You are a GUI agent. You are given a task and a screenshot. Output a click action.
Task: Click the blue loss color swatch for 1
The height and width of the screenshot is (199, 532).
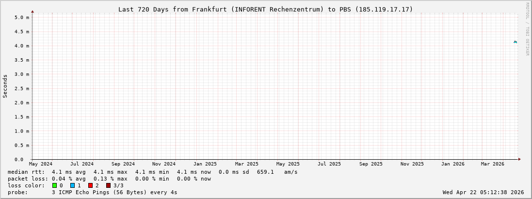(72, 185)
